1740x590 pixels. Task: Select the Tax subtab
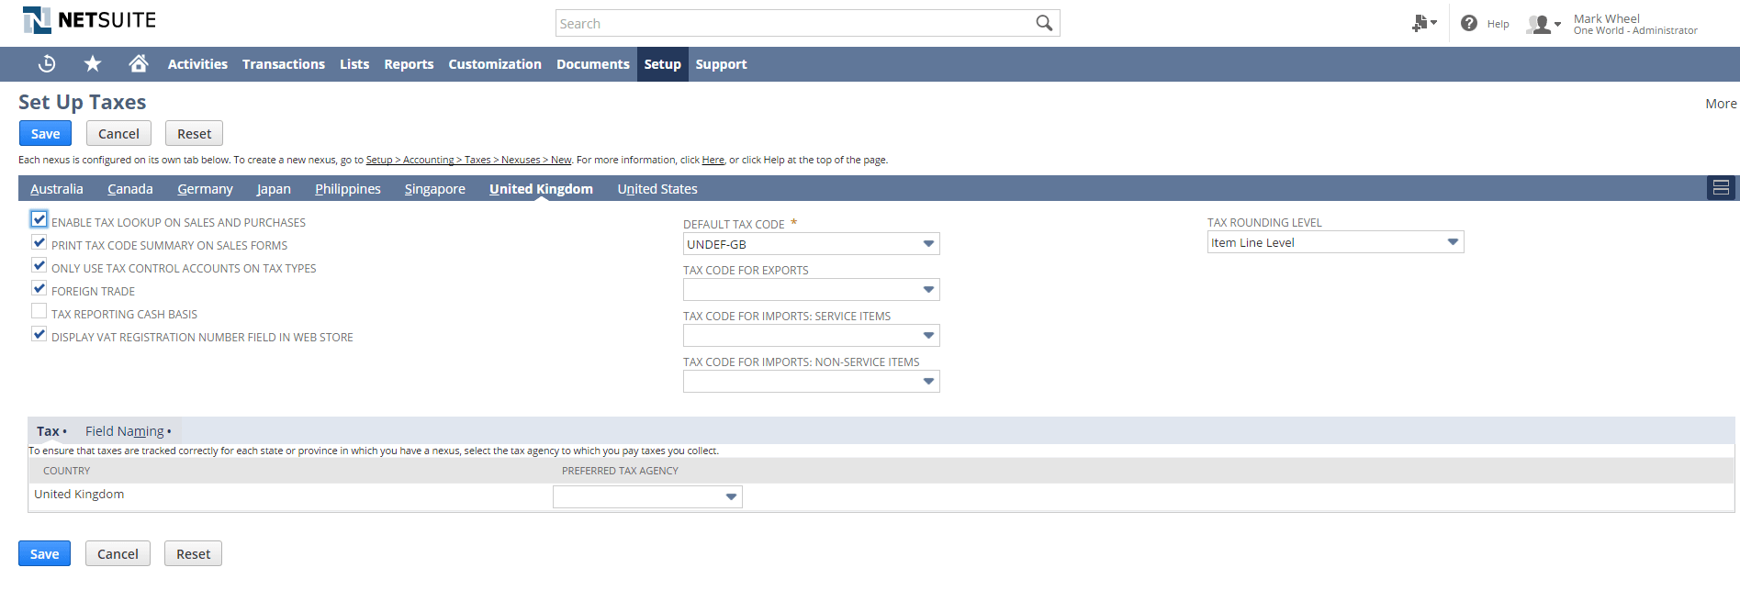(51, 431)
